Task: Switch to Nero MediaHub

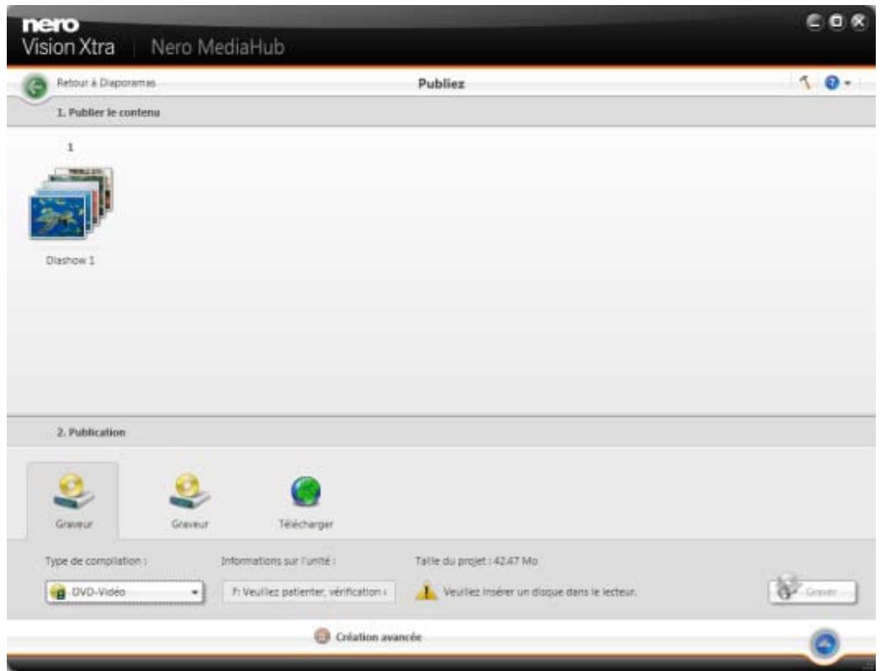Action: [218, 47]
